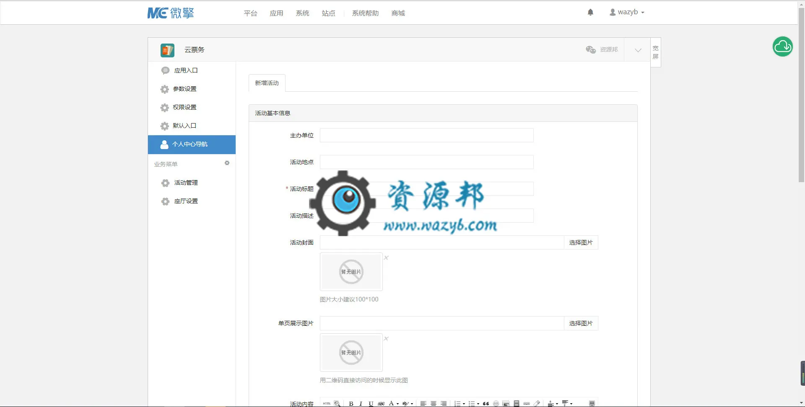This screenshot has width=805, height=407.
Task: Open the 平台 menu
Action: (x=250, y=13)
